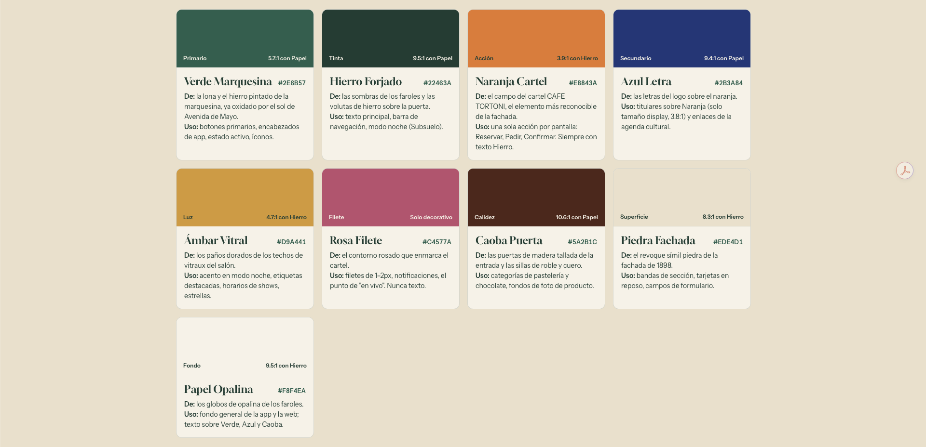926x447 pixels.
Task: Pick the Naranja Cartel orange swatch
Action: [536, 39]
